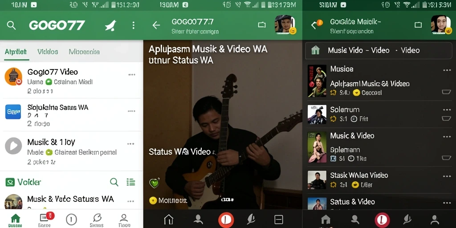Go back using arrow beside GOGO077.7
The image size is (456, 228).
(x=156, y=25)
